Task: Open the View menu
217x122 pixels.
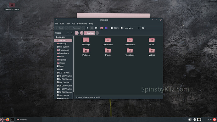Action: coord(68,24)
